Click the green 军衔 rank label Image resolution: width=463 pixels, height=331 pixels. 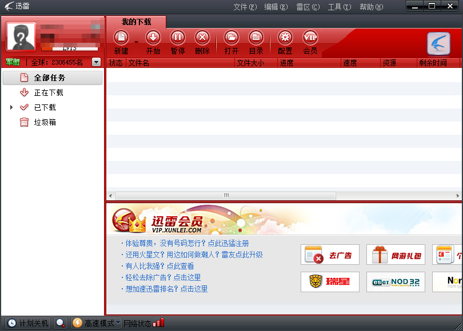(13, 62)
